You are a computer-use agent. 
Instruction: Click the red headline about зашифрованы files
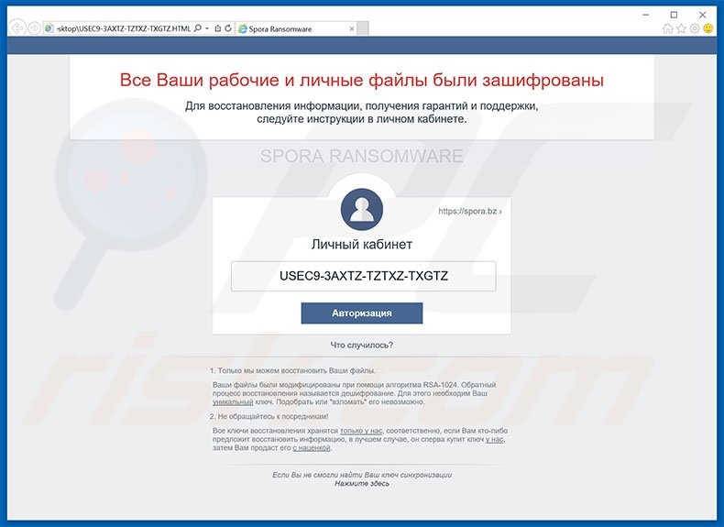pos(361,80)
